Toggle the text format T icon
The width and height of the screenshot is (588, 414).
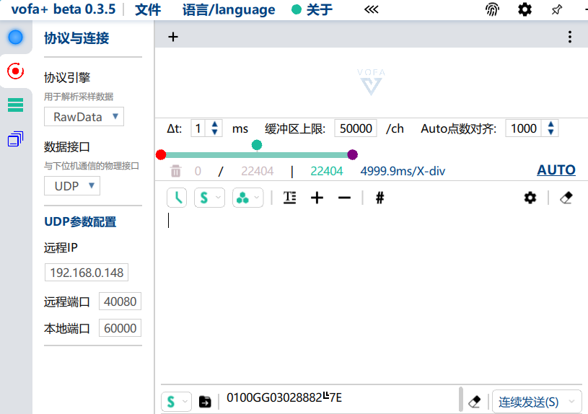(x=289, y=198)
